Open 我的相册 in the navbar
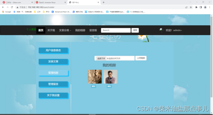Image resolution: width=213 pixels, height=115 pixels. (x=80, y=30)
